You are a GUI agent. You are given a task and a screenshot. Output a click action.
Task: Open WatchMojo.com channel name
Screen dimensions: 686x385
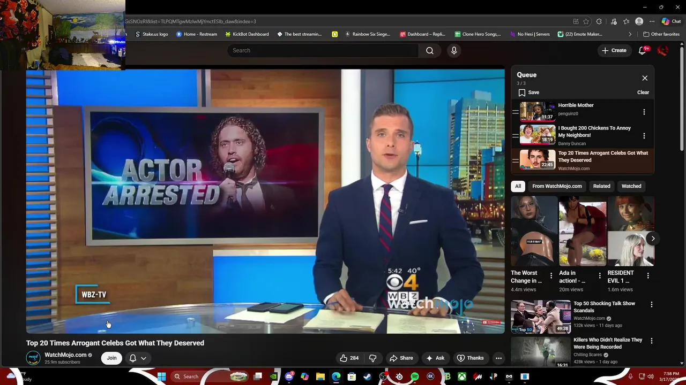(65, 355)
